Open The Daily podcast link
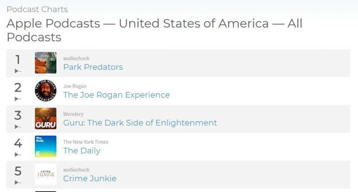Screen dimensions: 358x192 [82, 151]
